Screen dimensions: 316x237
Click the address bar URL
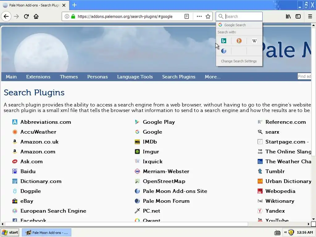tap(125, 16)
